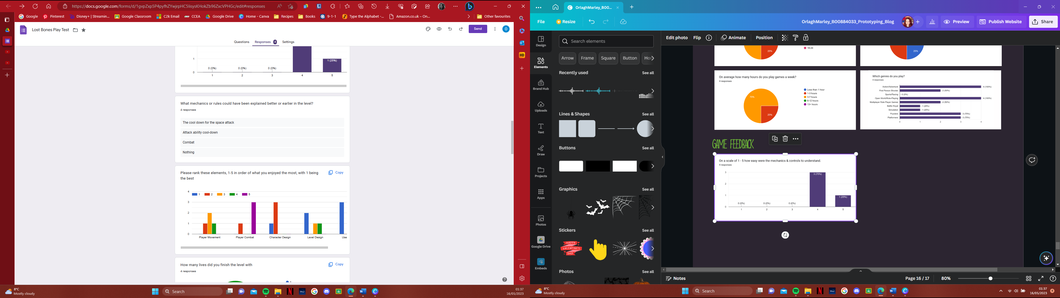The image size is (1060, 298).
Task: Select the Text tool in Canva sidebar
Action: pos(541,128)
